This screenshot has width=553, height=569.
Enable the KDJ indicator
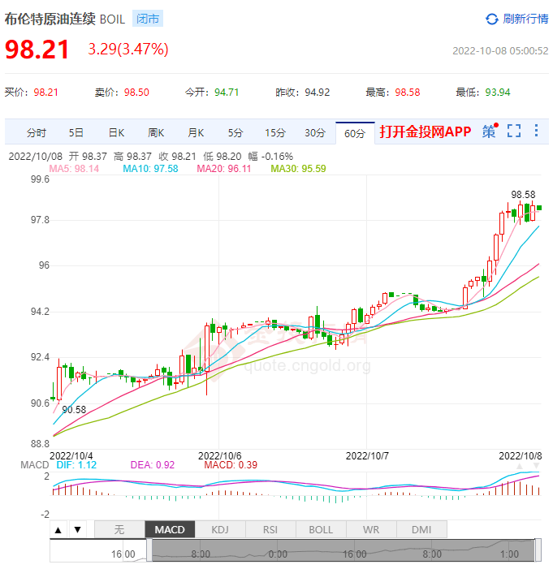(220, 530)
